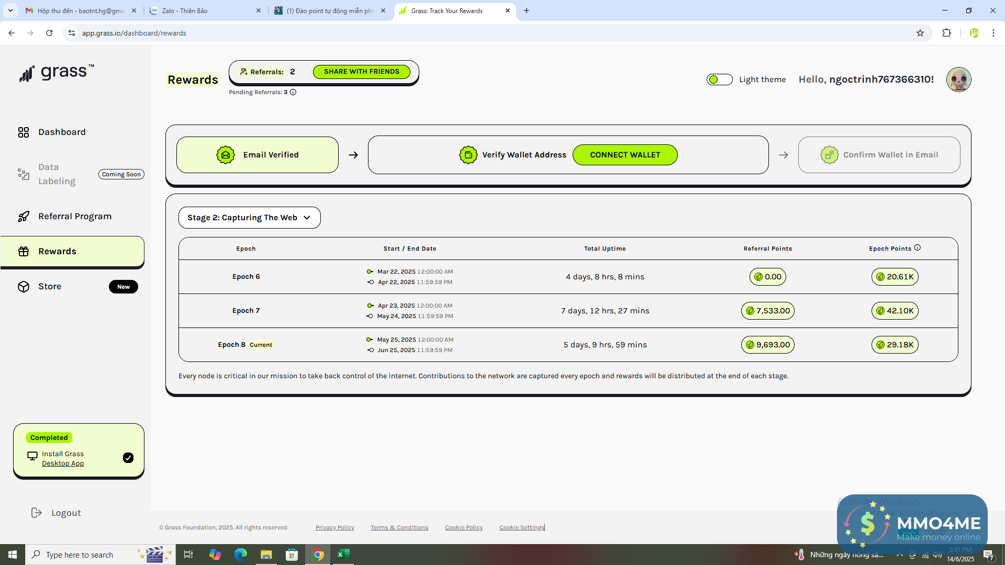Viewport: 1005px width, 565px height.
Task: Open the Privacy Policy link
Action: (x=334, y=527)
